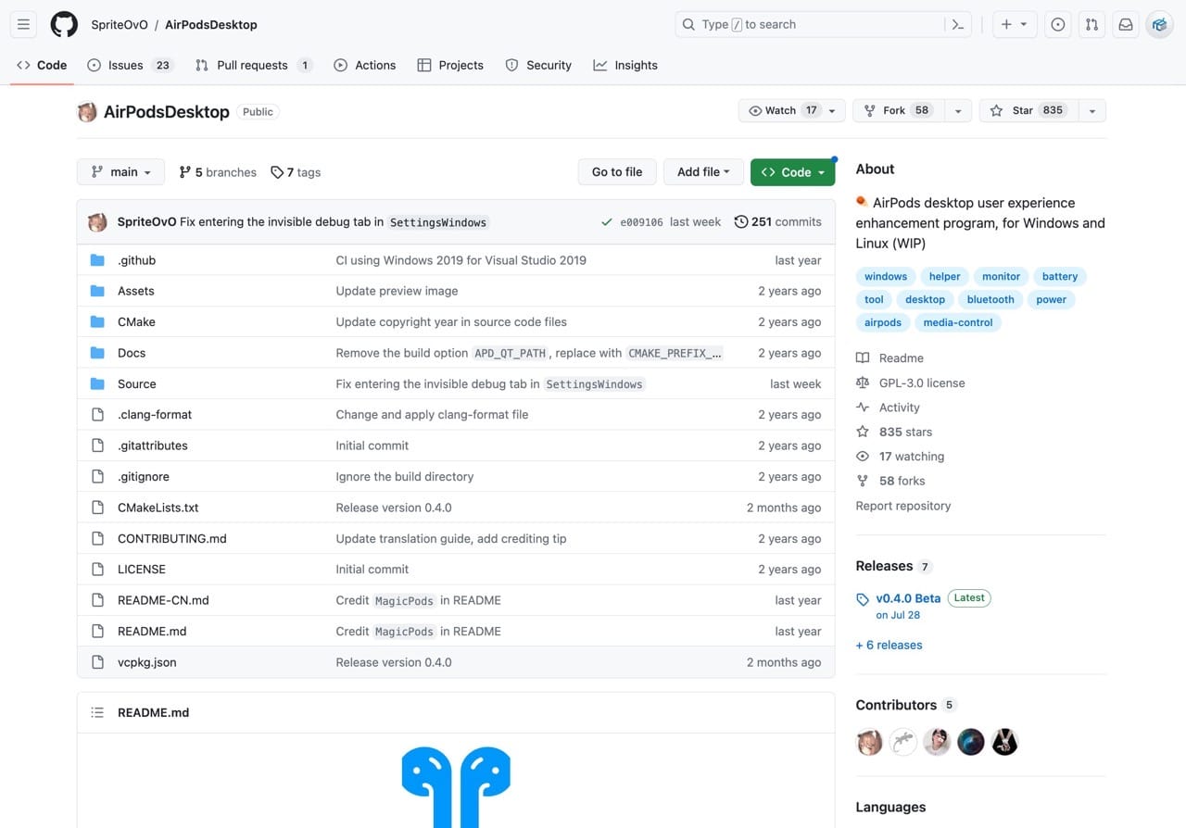Open the Source folder
The height and width of the screenshot is (828, 1186).
(136, 383)
